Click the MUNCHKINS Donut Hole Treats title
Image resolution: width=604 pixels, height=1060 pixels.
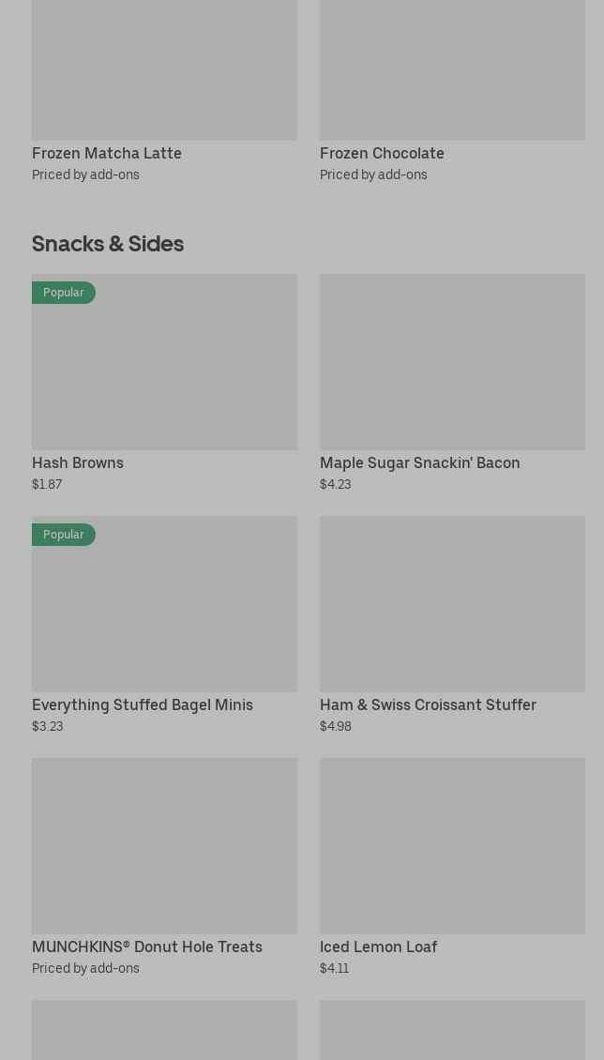click(x=147, y=946)
